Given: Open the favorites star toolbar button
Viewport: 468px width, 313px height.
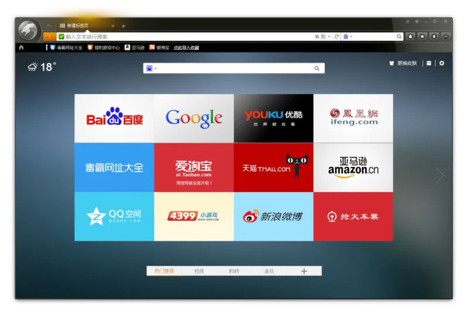Looking at the screenshot, I should [x=422, y=36].
